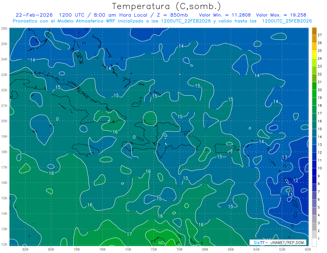327x253 pixels.
Task: Click the "60W" longitude axis label
Action: [x=308, y=249]
